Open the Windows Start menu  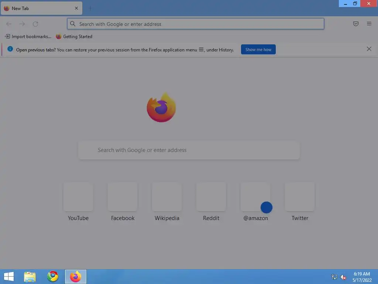9,277
